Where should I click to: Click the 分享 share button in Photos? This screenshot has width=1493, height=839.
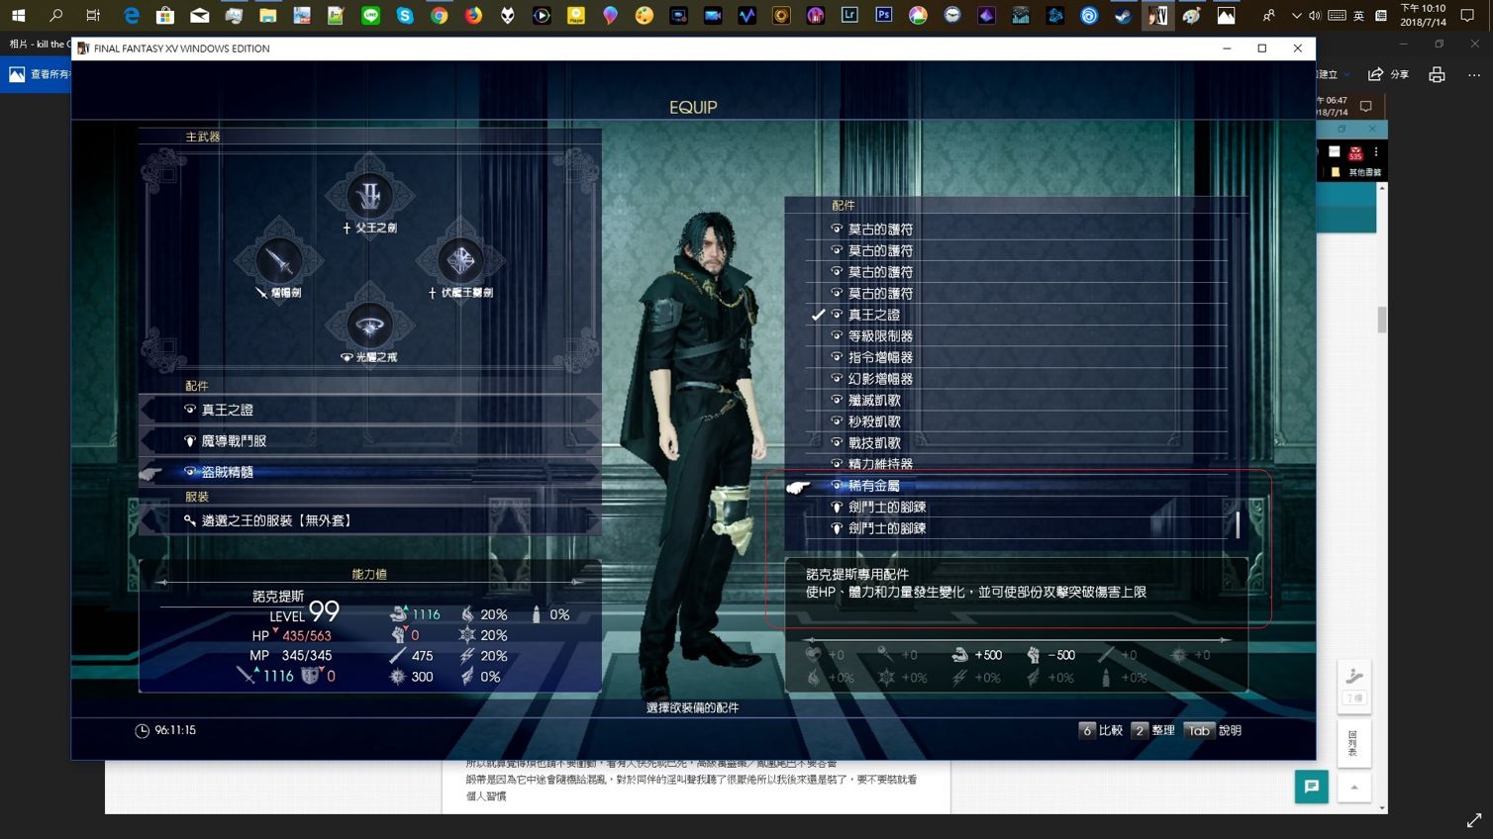[x=1388, y=74]
